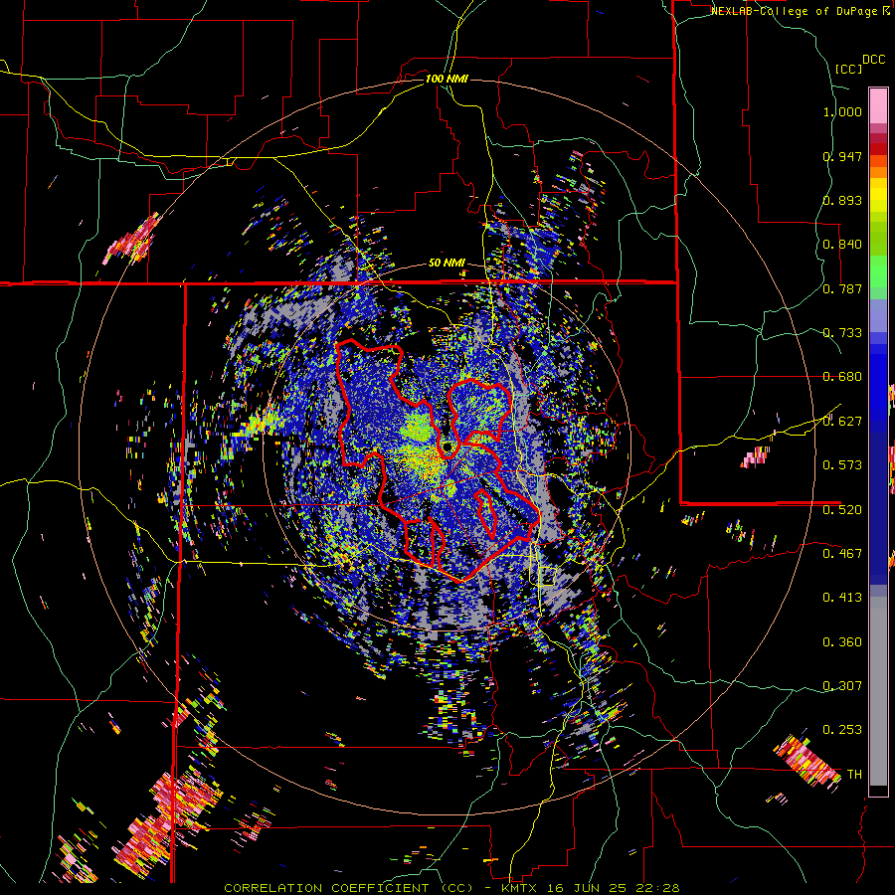
Task: Select the 0.787 value on color scale
Action: (842, 288)
